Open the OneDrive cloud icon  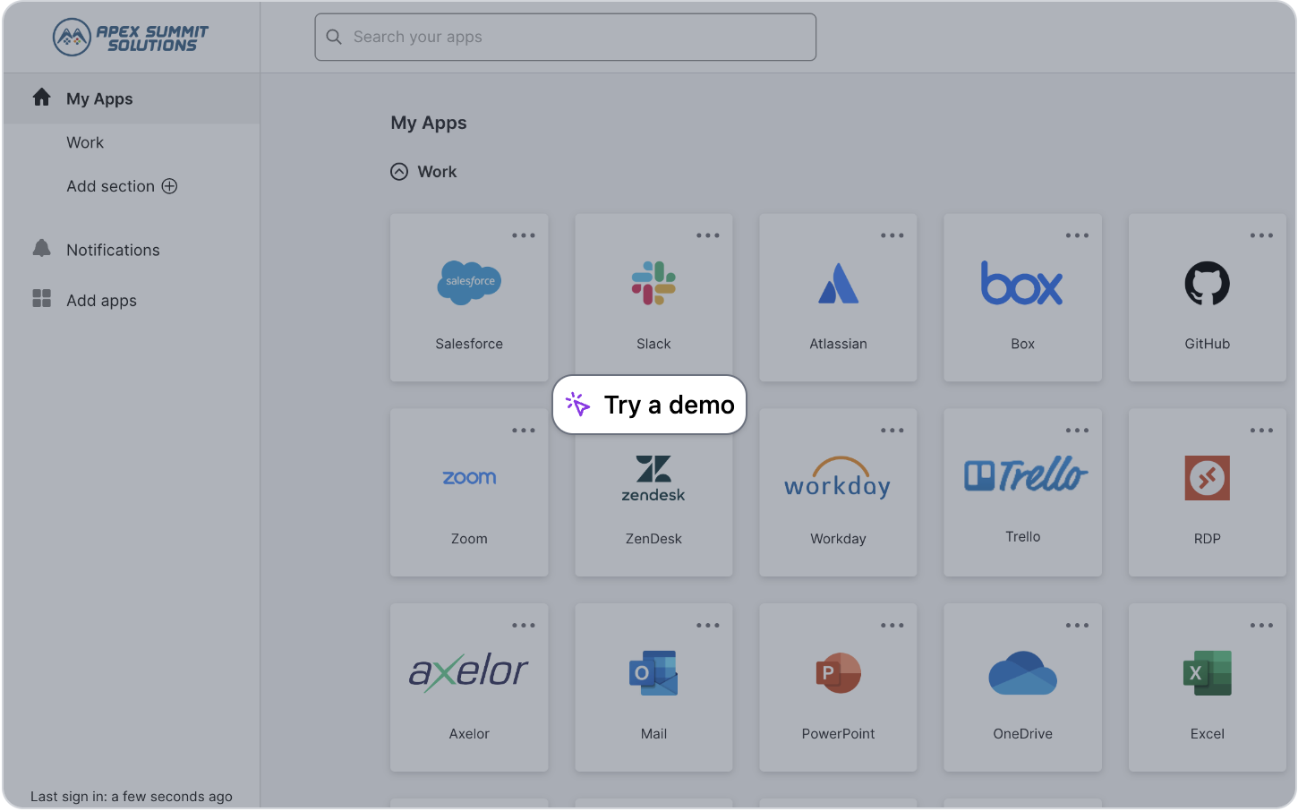[x=1022, y=673]
